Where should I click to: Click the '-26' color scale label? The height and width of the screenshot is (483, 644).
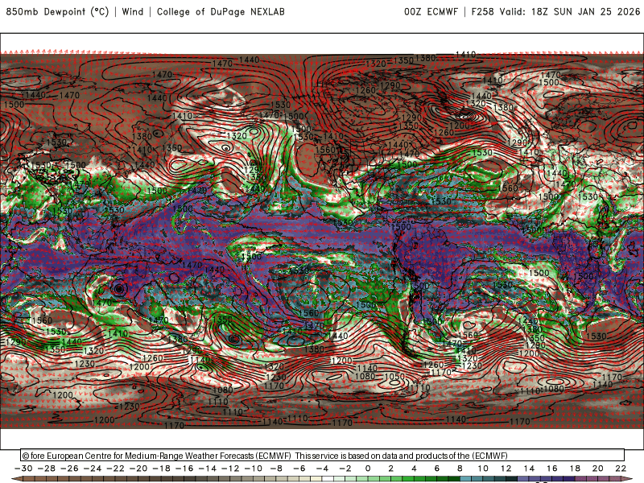[x=69, y=469]
